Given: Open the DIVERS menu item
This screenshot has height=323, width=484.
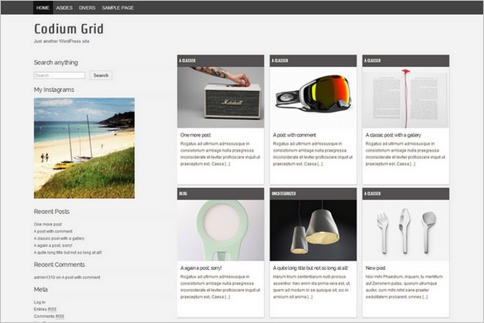Looking at the screenshot, I should 87,7.
